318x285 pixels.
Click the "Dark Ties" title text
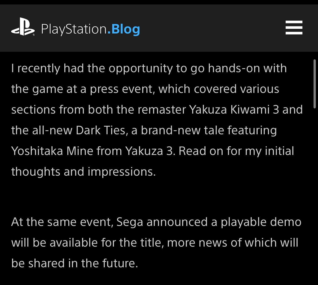coord(101,130)
